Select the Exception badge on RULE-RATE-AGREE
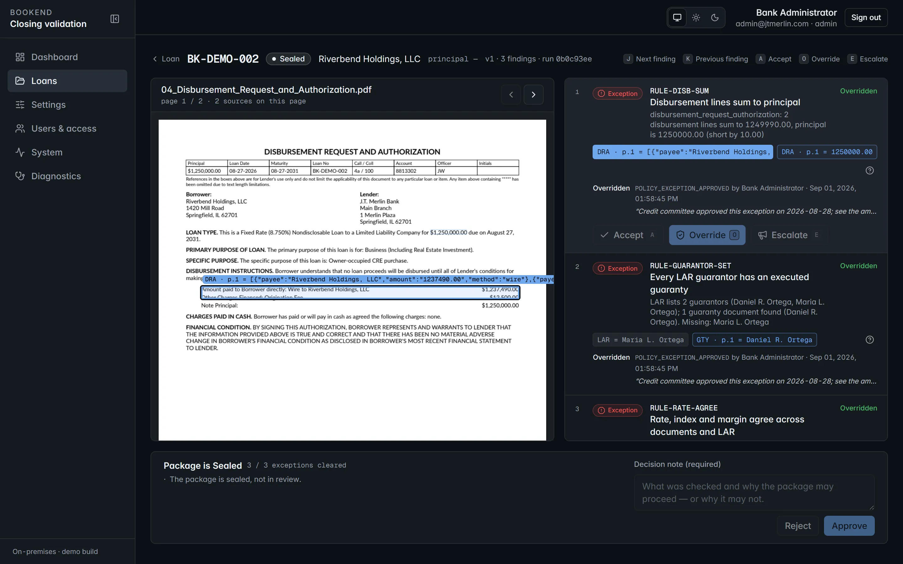This screenshot has width=903, height=564. 618,410
